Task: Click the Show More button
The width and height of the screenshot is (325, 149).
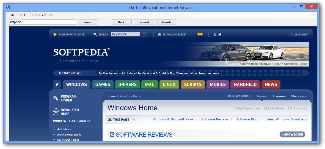Action: click(292, 134)
